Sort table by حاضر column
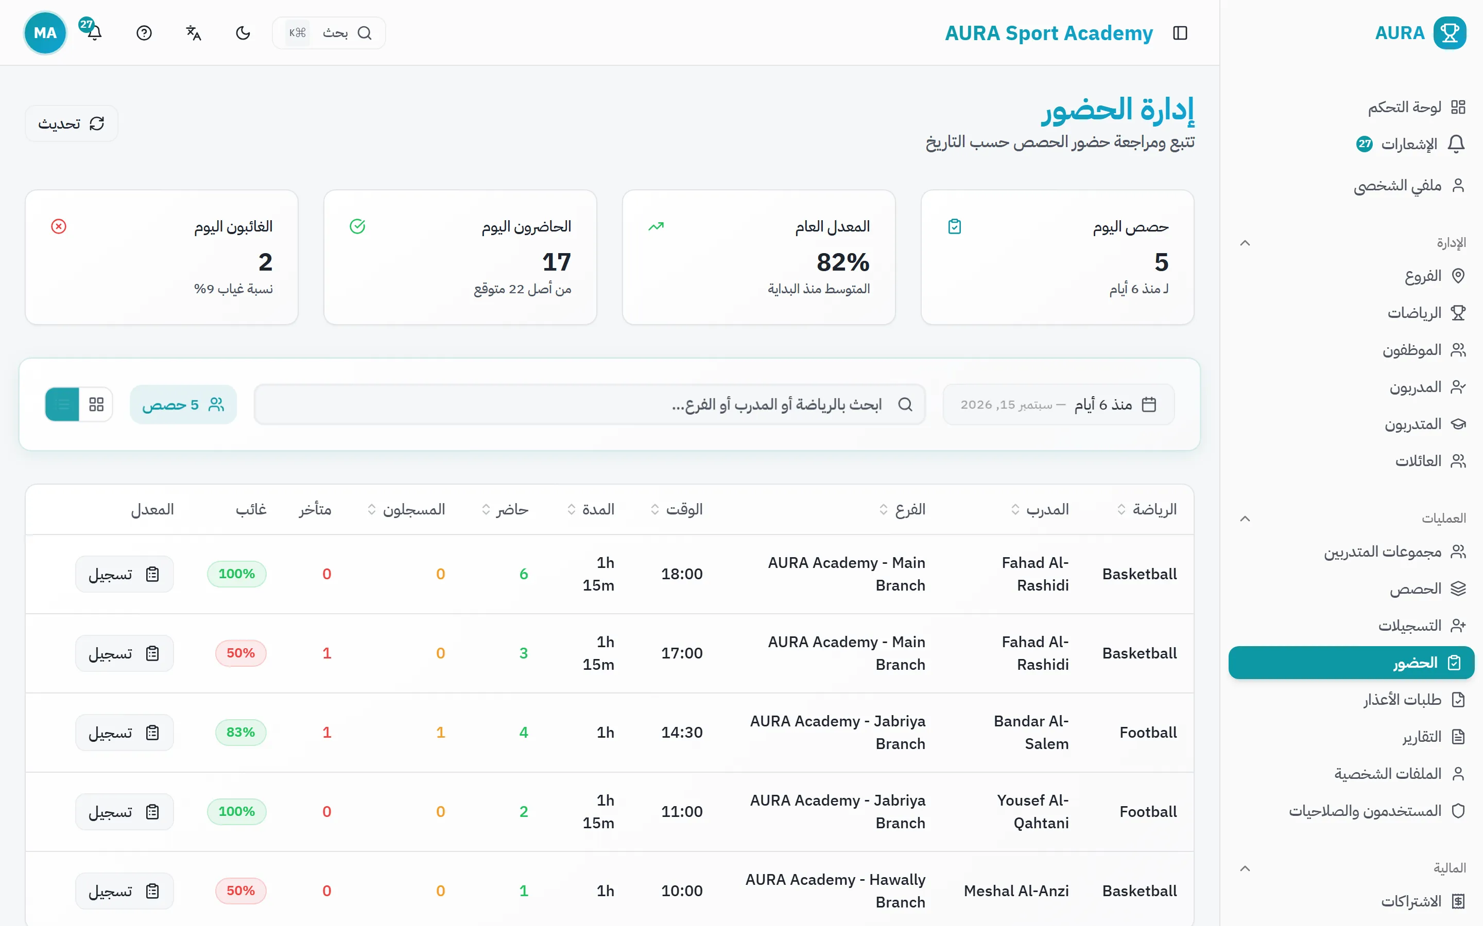 point(505,509)
